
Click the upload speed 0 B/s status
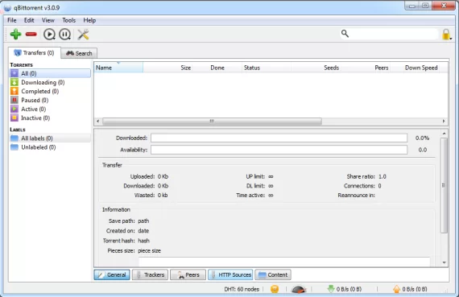pyautogui.click(x=410, y=289)
